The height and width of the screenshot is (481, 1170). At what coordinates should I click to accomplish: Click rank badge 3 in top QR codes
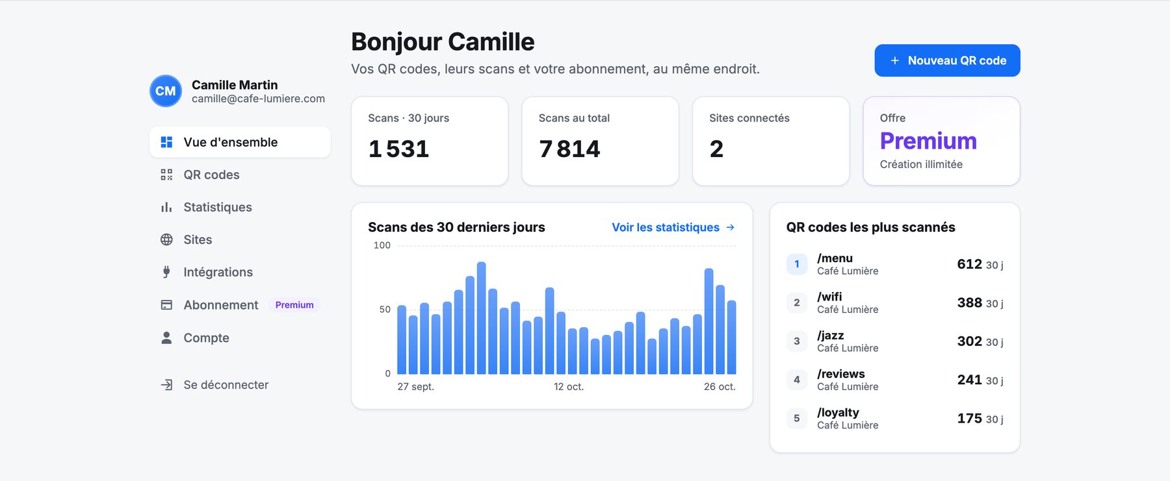(797, 341)
